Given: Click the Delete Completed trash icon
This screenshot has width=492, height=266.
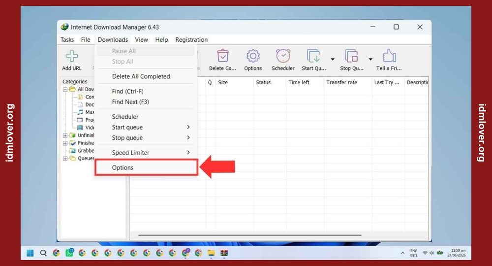Looking at the screenshot, I should [222, 56].
